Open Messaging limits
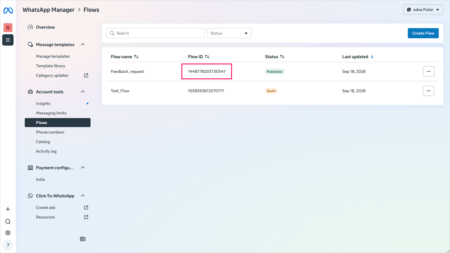This screenshot has height=253, width=450. [x=51, y=113]
